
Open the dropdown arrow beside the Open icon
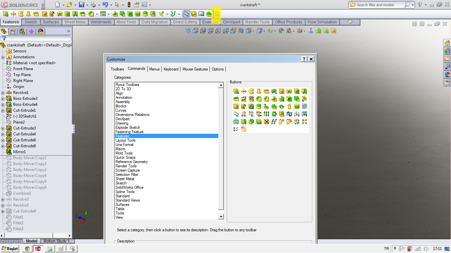(x=75, y=5)
